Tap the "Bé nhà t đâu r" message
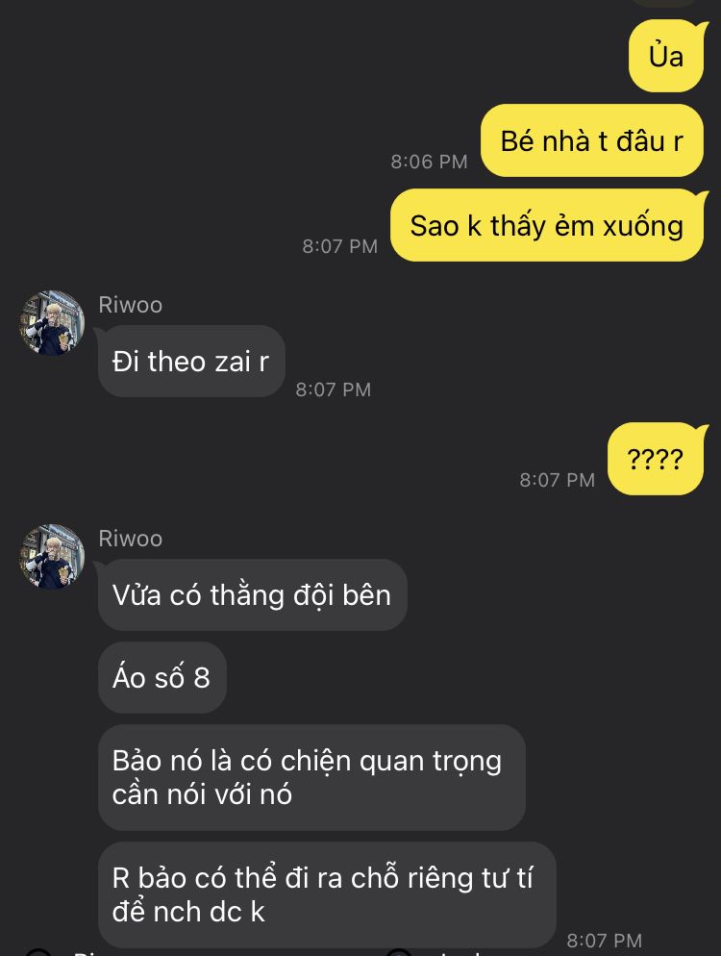Image resolution: width=721 pixels, height=956 pixels. 592,140
